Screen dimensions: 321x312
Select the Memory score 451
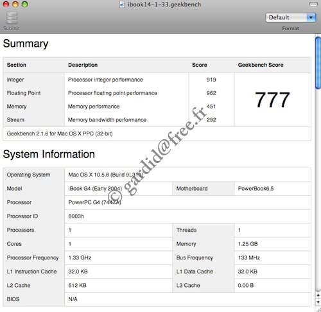click(x=211, y=107)
